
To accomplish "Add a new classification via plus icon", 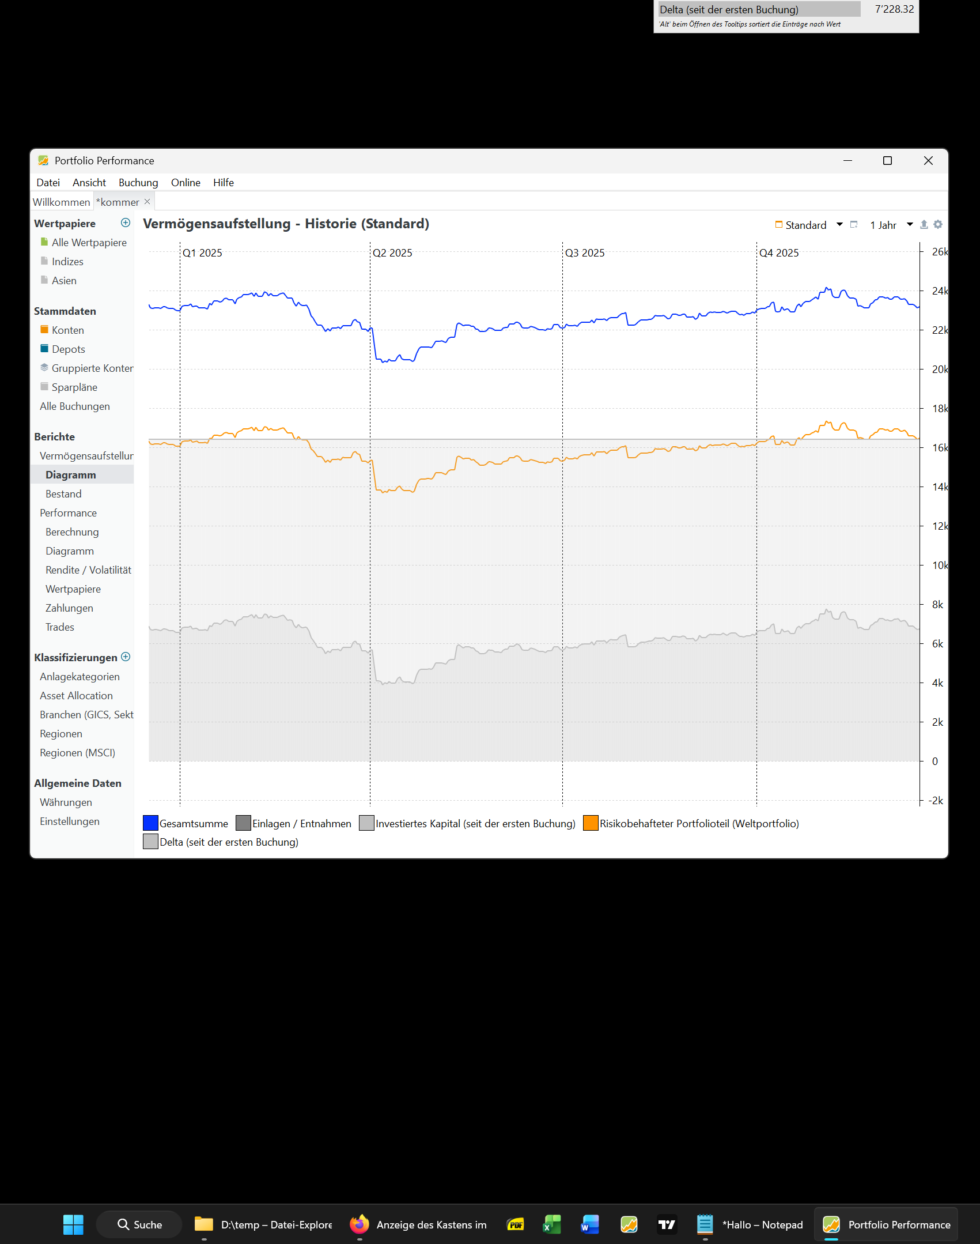I will click(126, 657).
